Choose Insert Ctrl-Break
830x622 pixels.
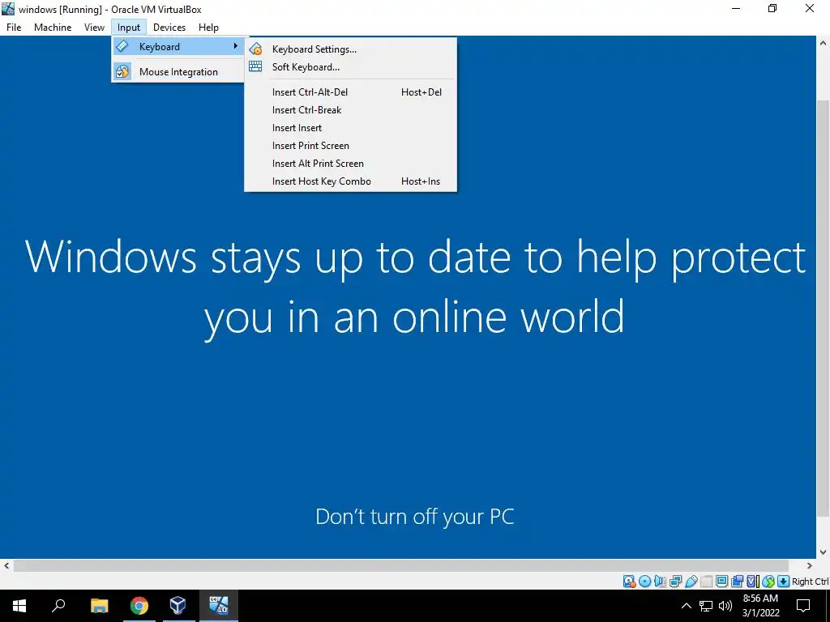point(350,110)
